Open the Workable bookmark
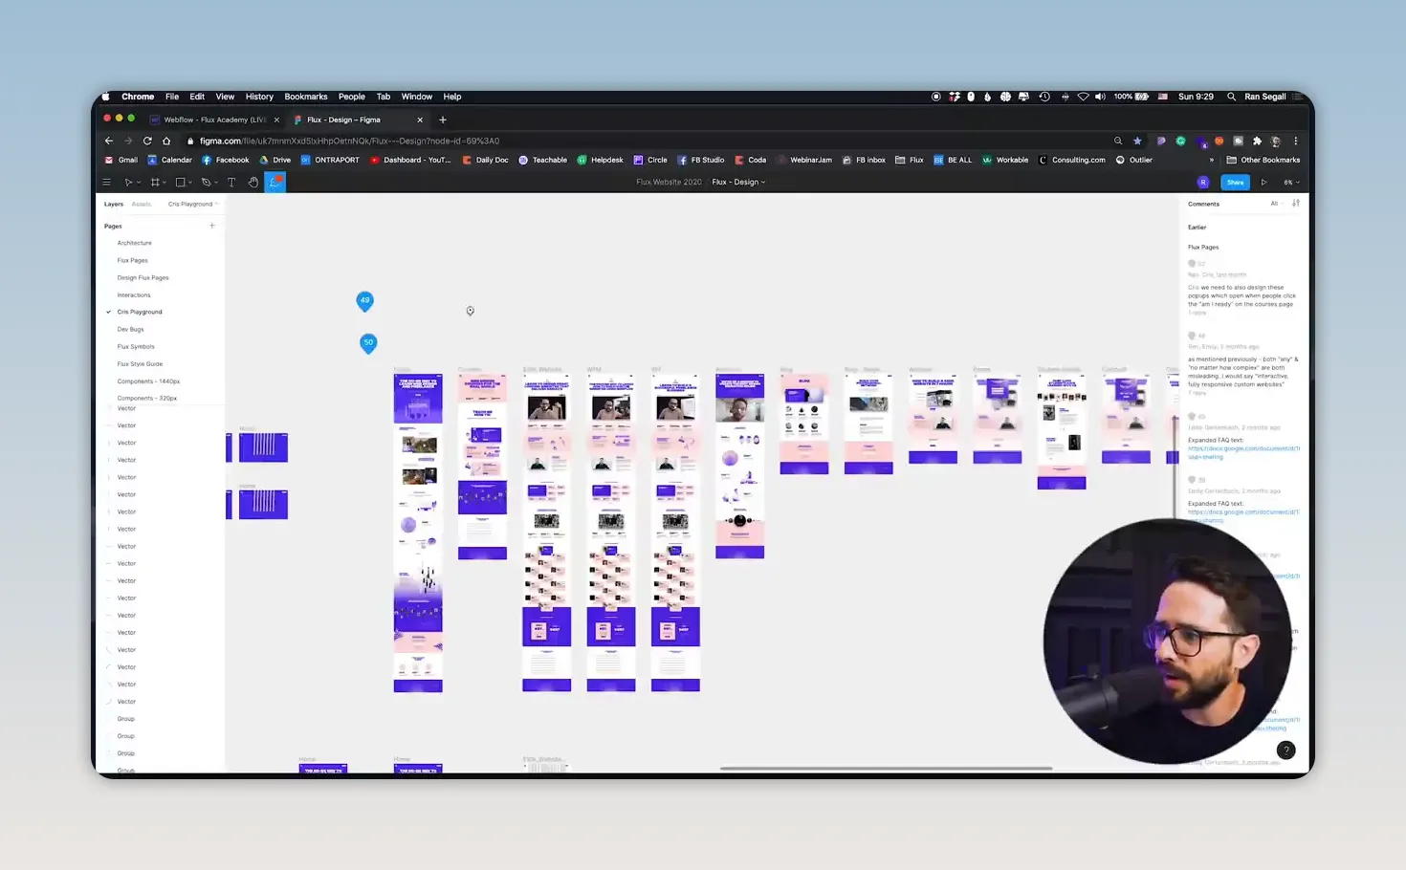This screenshot has height=870, width=1406. click(x=1005, y=161)
